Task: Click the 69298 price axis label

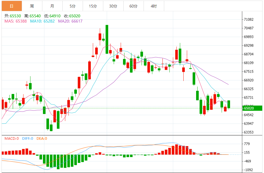Action: tap(249, 45)
